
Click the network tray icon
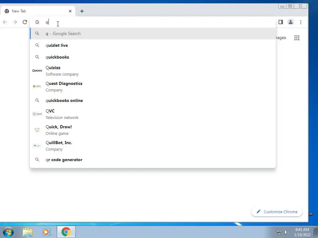(279, 232)
